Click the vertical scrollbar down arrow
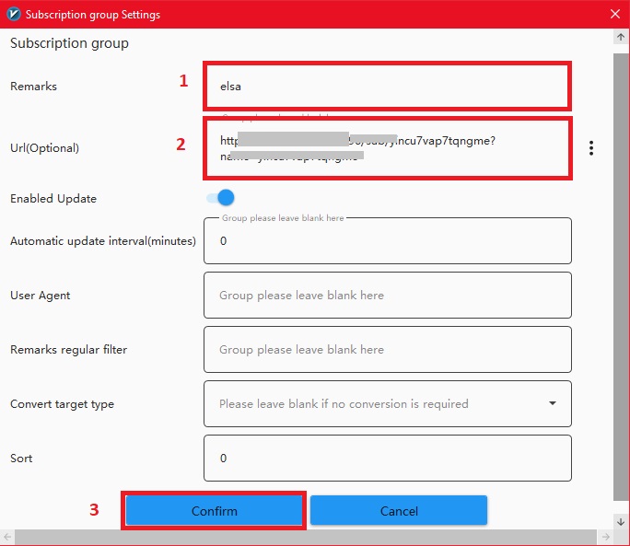 point(621,522)
